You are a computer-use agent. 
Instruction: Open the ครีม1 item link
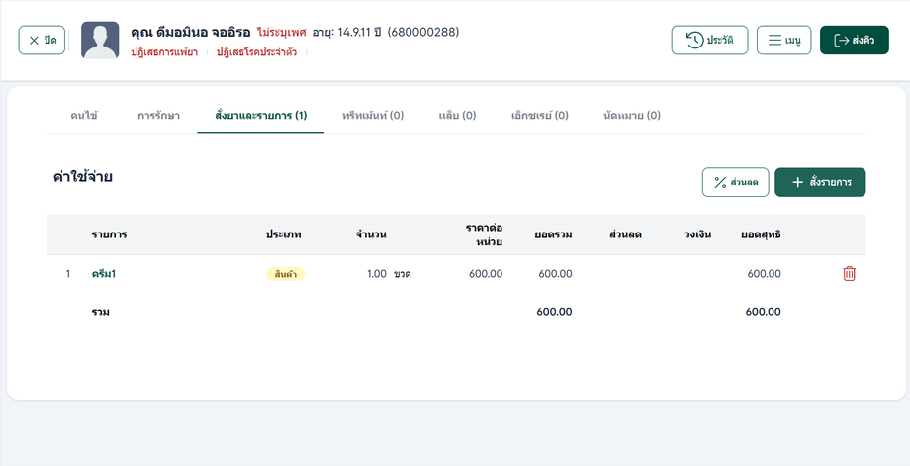[103, 274]
